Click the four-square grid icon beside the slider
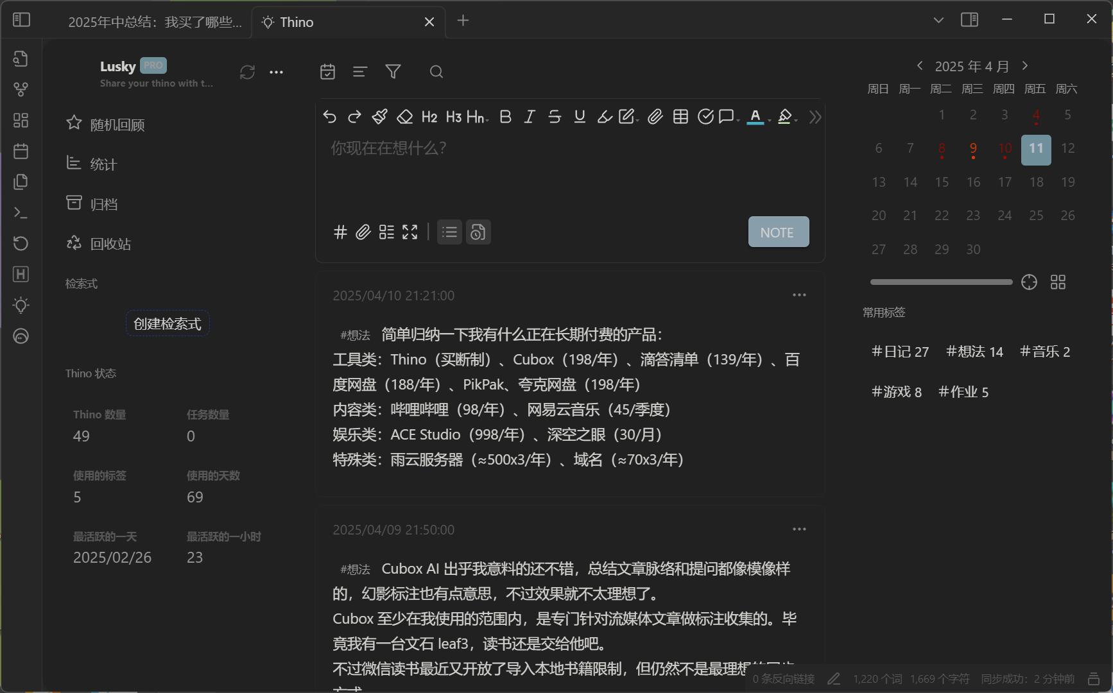Screen dimensions: 1113x693 [x=1058, y=282]
